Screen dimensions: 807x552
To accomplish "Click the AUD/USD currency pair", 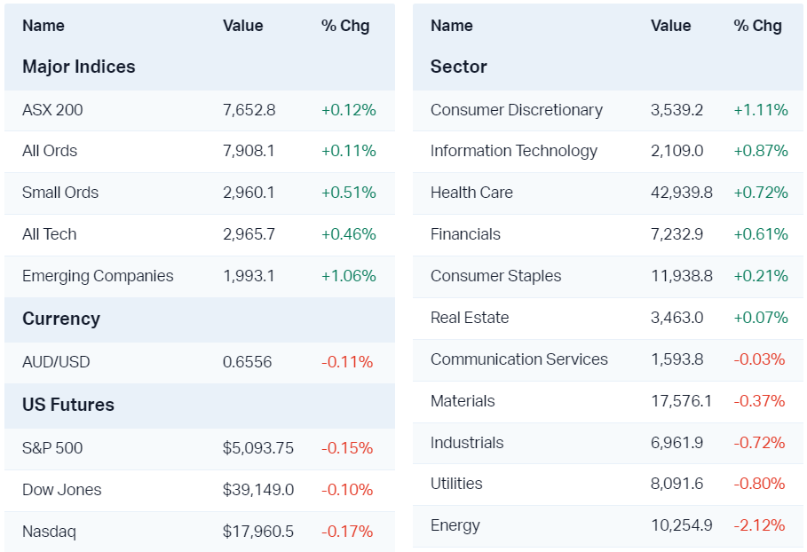I will point(56,362).
